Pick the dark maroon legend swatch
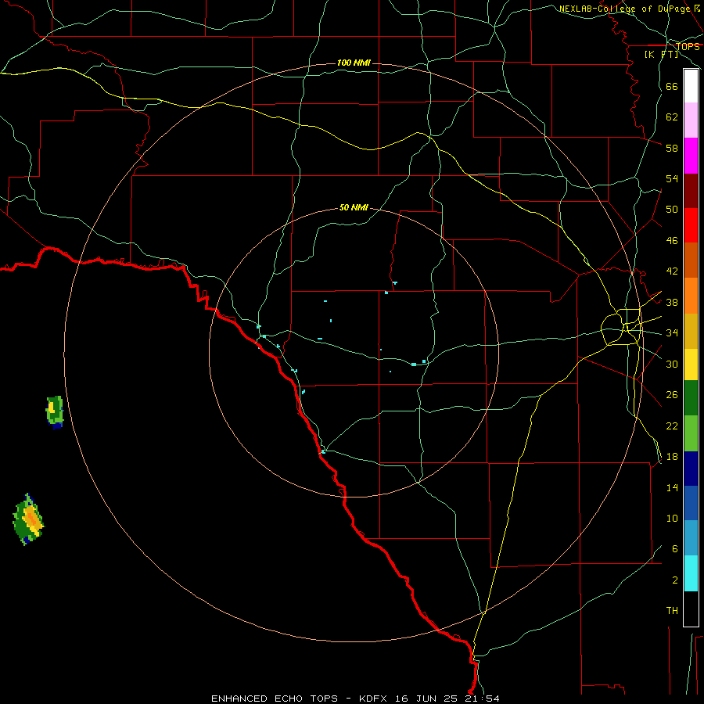This screenshot has height=704, width=704. pos(691,190)
